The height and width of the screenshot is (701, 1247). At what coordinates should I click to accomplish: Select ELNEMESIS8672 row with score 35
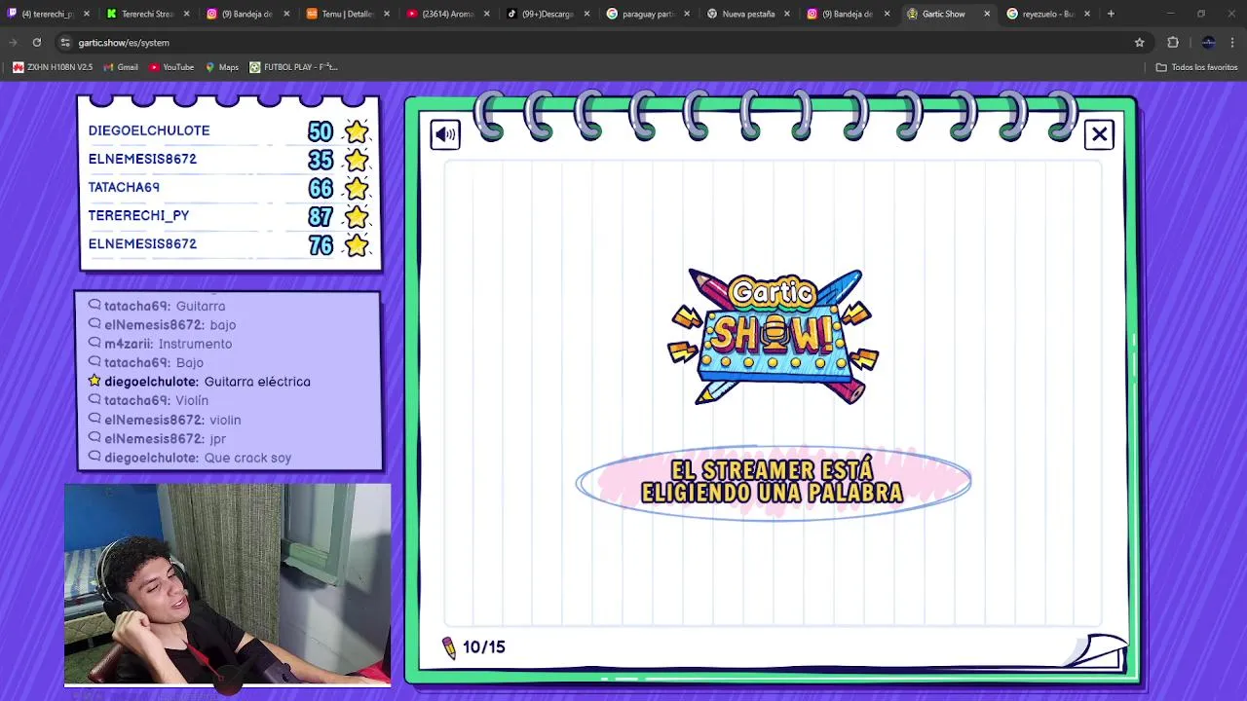[x=229, y=159]
